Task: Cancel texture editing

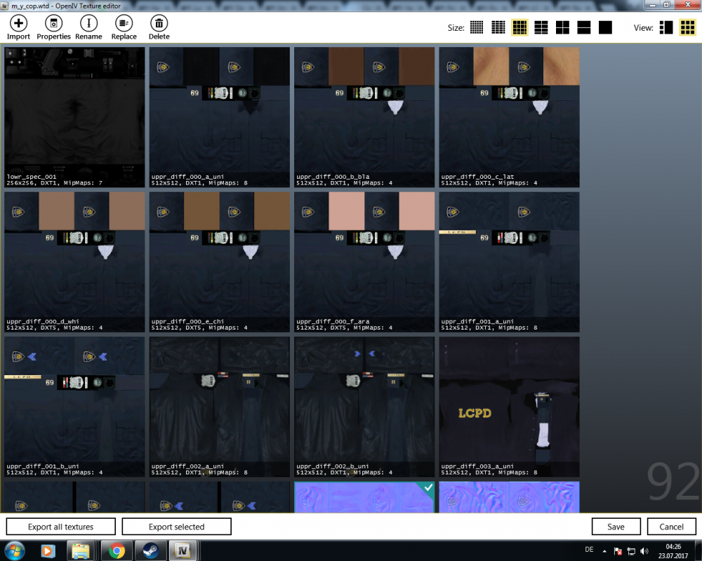Action: (x=672, y=527)
